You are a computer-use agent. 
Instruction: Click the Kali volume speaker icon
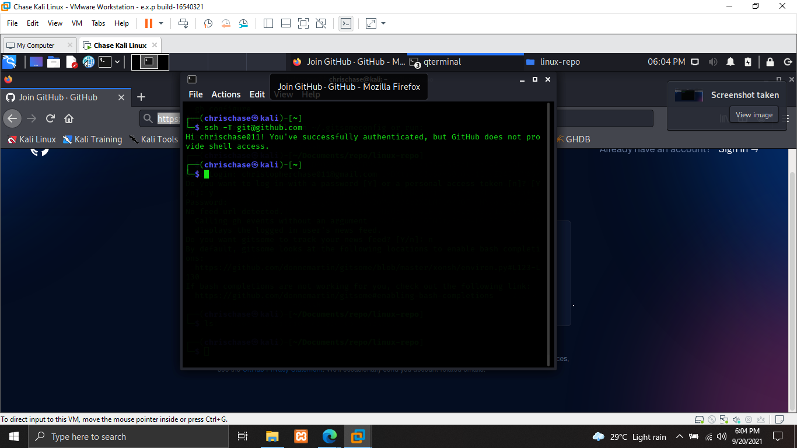(712, 62)
